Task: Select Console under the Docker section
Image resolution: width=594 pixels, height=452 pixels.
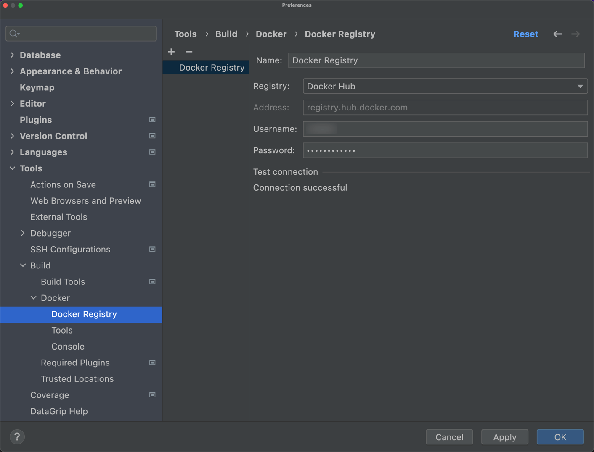Action: point(68,346)
